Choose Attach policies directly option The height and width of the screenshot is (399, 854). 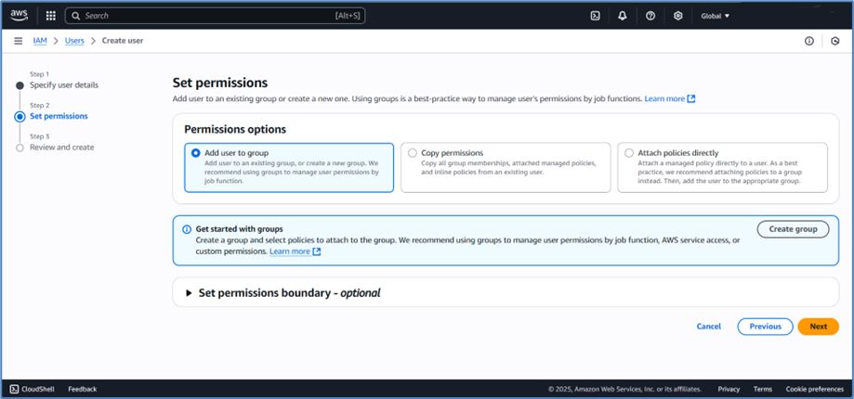point(629,153)
